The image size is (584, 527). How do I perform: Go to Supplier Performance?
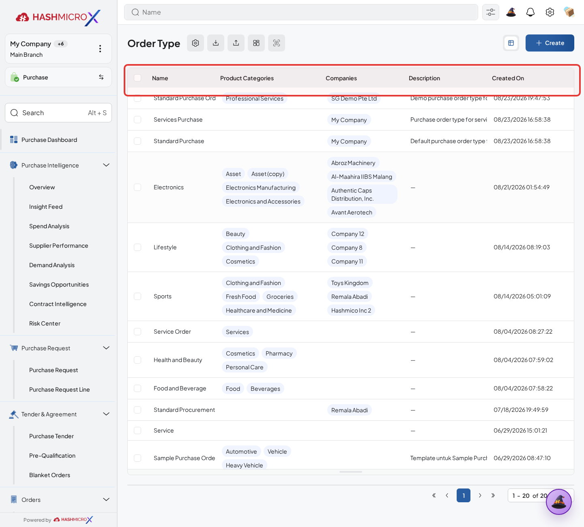click(58, 246)
